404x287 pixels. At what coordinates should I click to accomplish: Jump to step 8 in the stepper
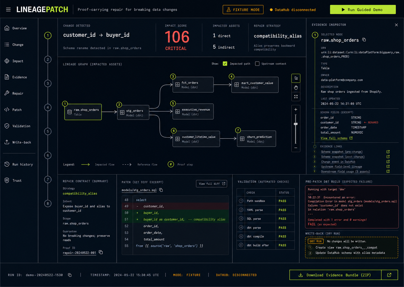pyautogui.click(x=48, y=203)
